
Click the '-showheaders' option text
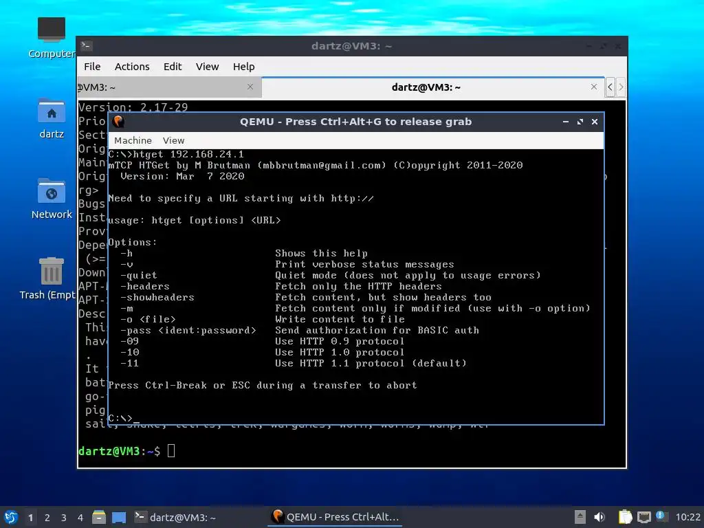tap(157, 297)
